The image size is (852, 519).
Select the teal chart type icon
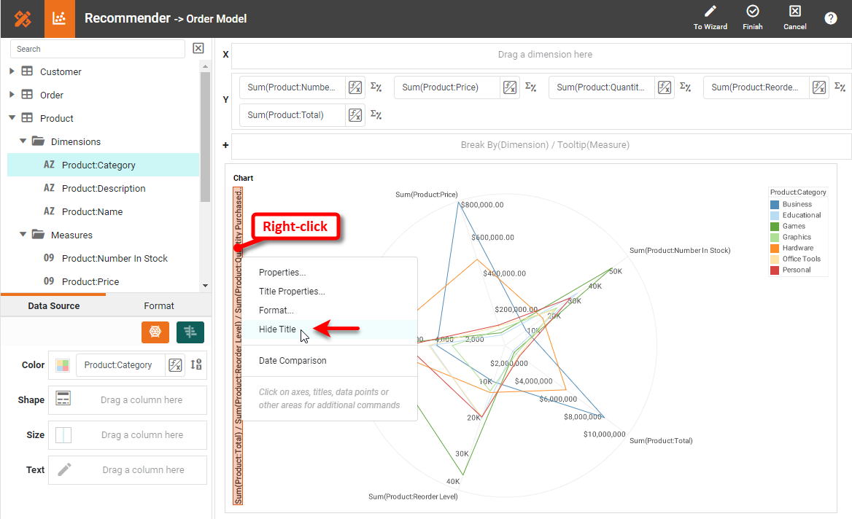point(190,332)
